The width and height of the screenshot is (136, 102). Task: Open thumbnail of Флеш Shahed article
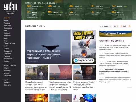85,73
